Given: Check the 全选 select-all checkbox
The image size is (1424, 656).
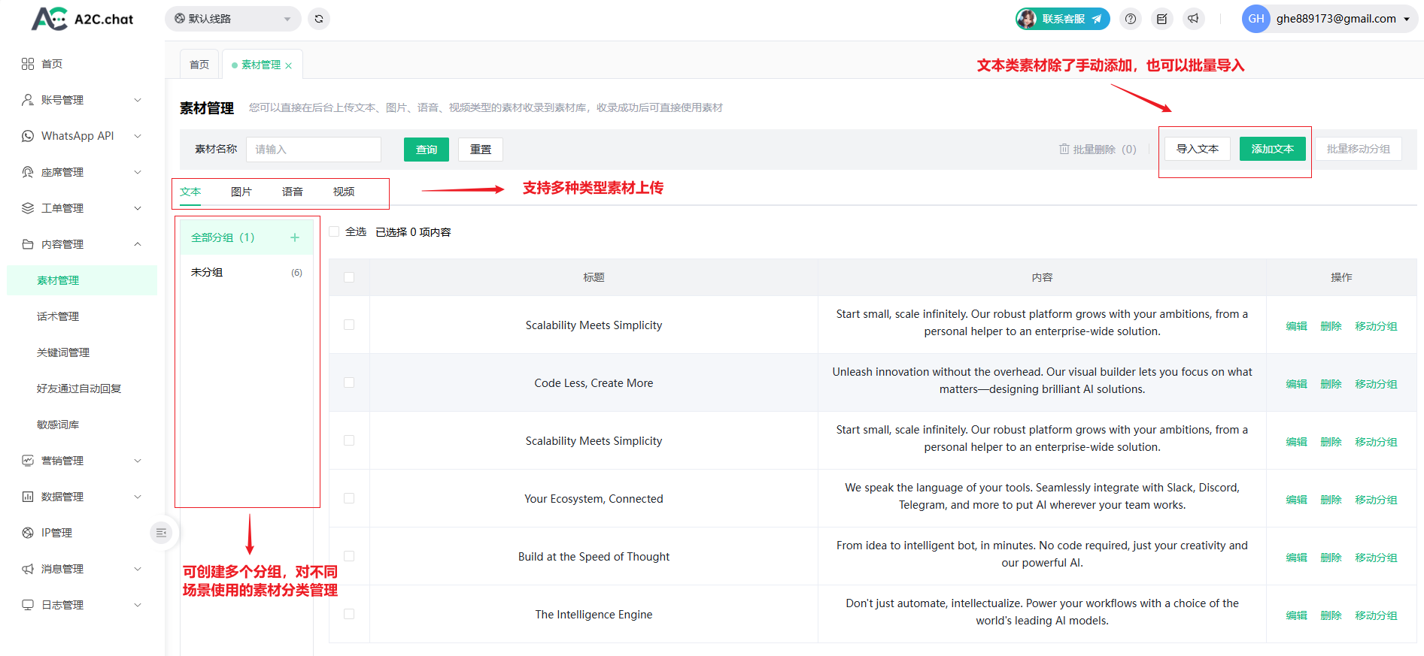Looking at the screenshot, I should (x=335, y=231).
